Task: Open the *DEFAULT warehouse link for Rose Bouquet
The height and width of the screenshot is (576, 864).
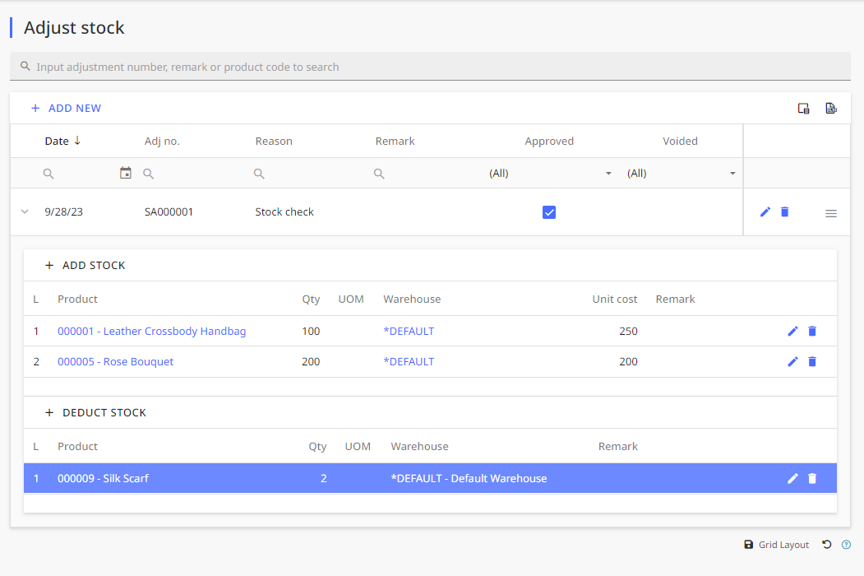Action: (x=409, y=361)
